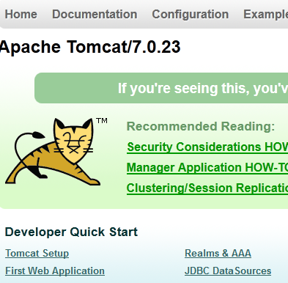Open the Realms & AAA link
This screenshot has height=283, width=288.
218,253
